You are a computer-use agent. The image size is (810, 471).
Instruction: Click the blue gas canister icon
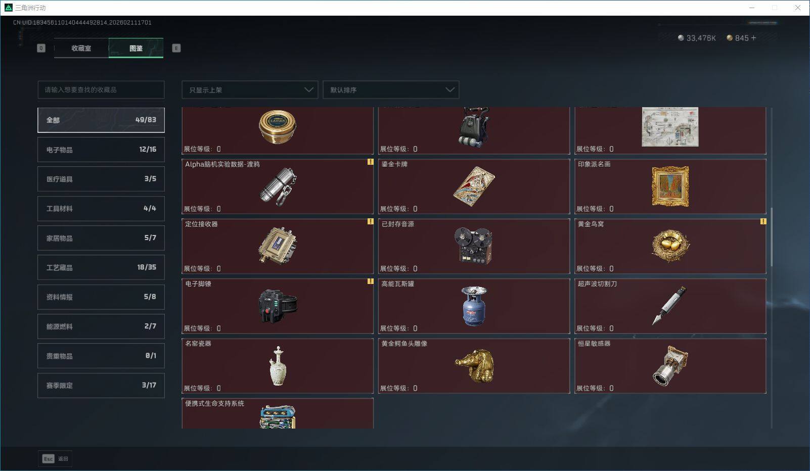tap(473, 306)
